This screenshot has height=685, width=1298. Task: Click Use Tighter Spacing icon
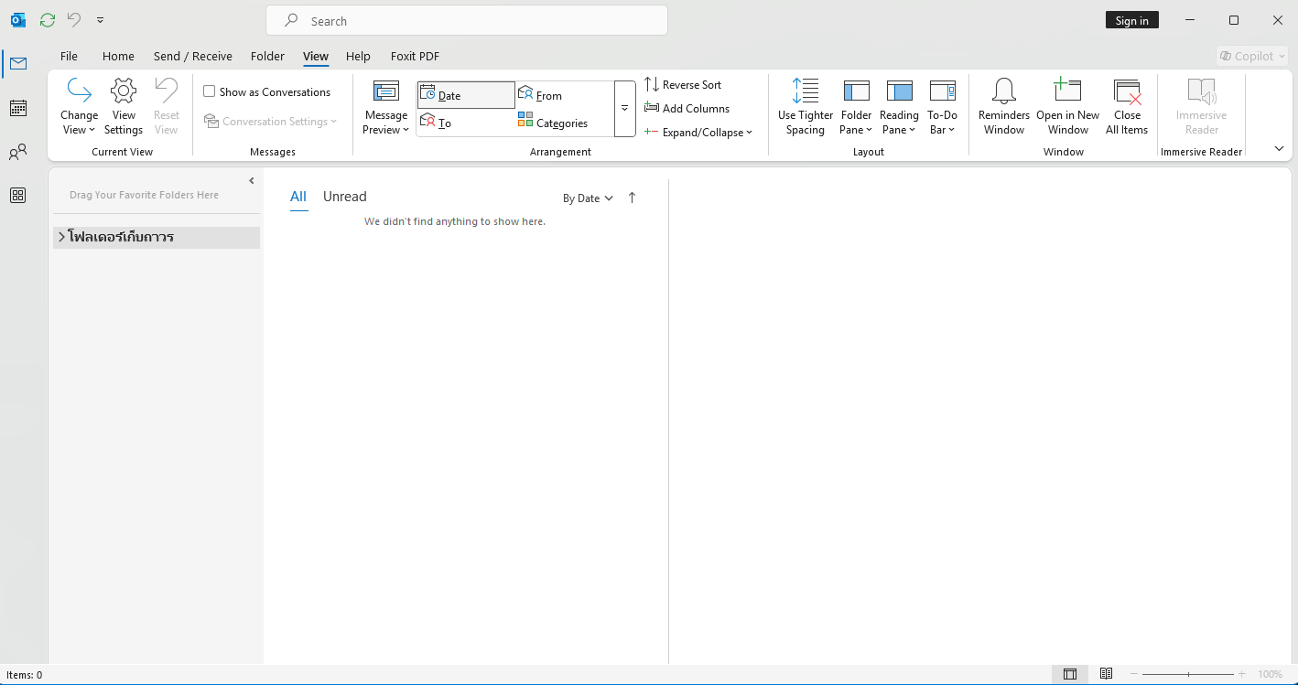pyautogui.click(x=805, y=91)
